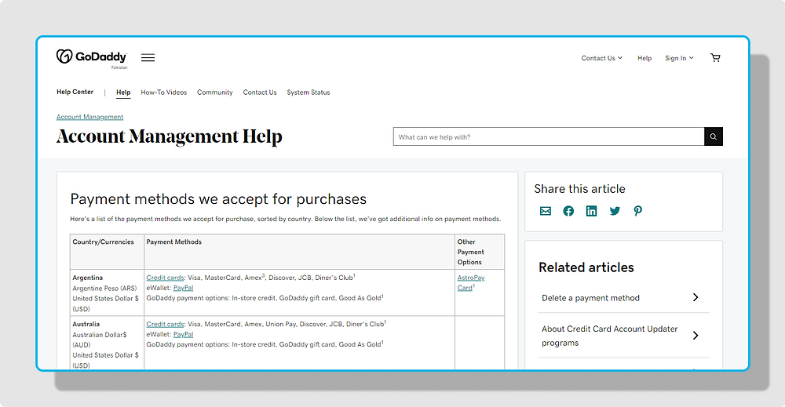Click the search magnifier button
Viewport: 785px width, 407px height.
click(x=714, y=136)
